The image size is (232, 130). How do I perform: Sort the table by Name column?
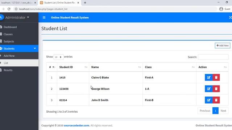pos(116,67)
